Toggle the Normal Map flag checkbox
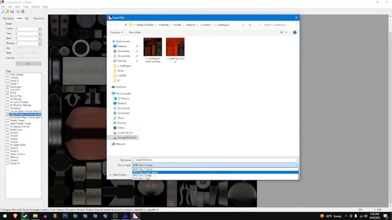This screenshot has width=392, height=220. pos(7,96)
